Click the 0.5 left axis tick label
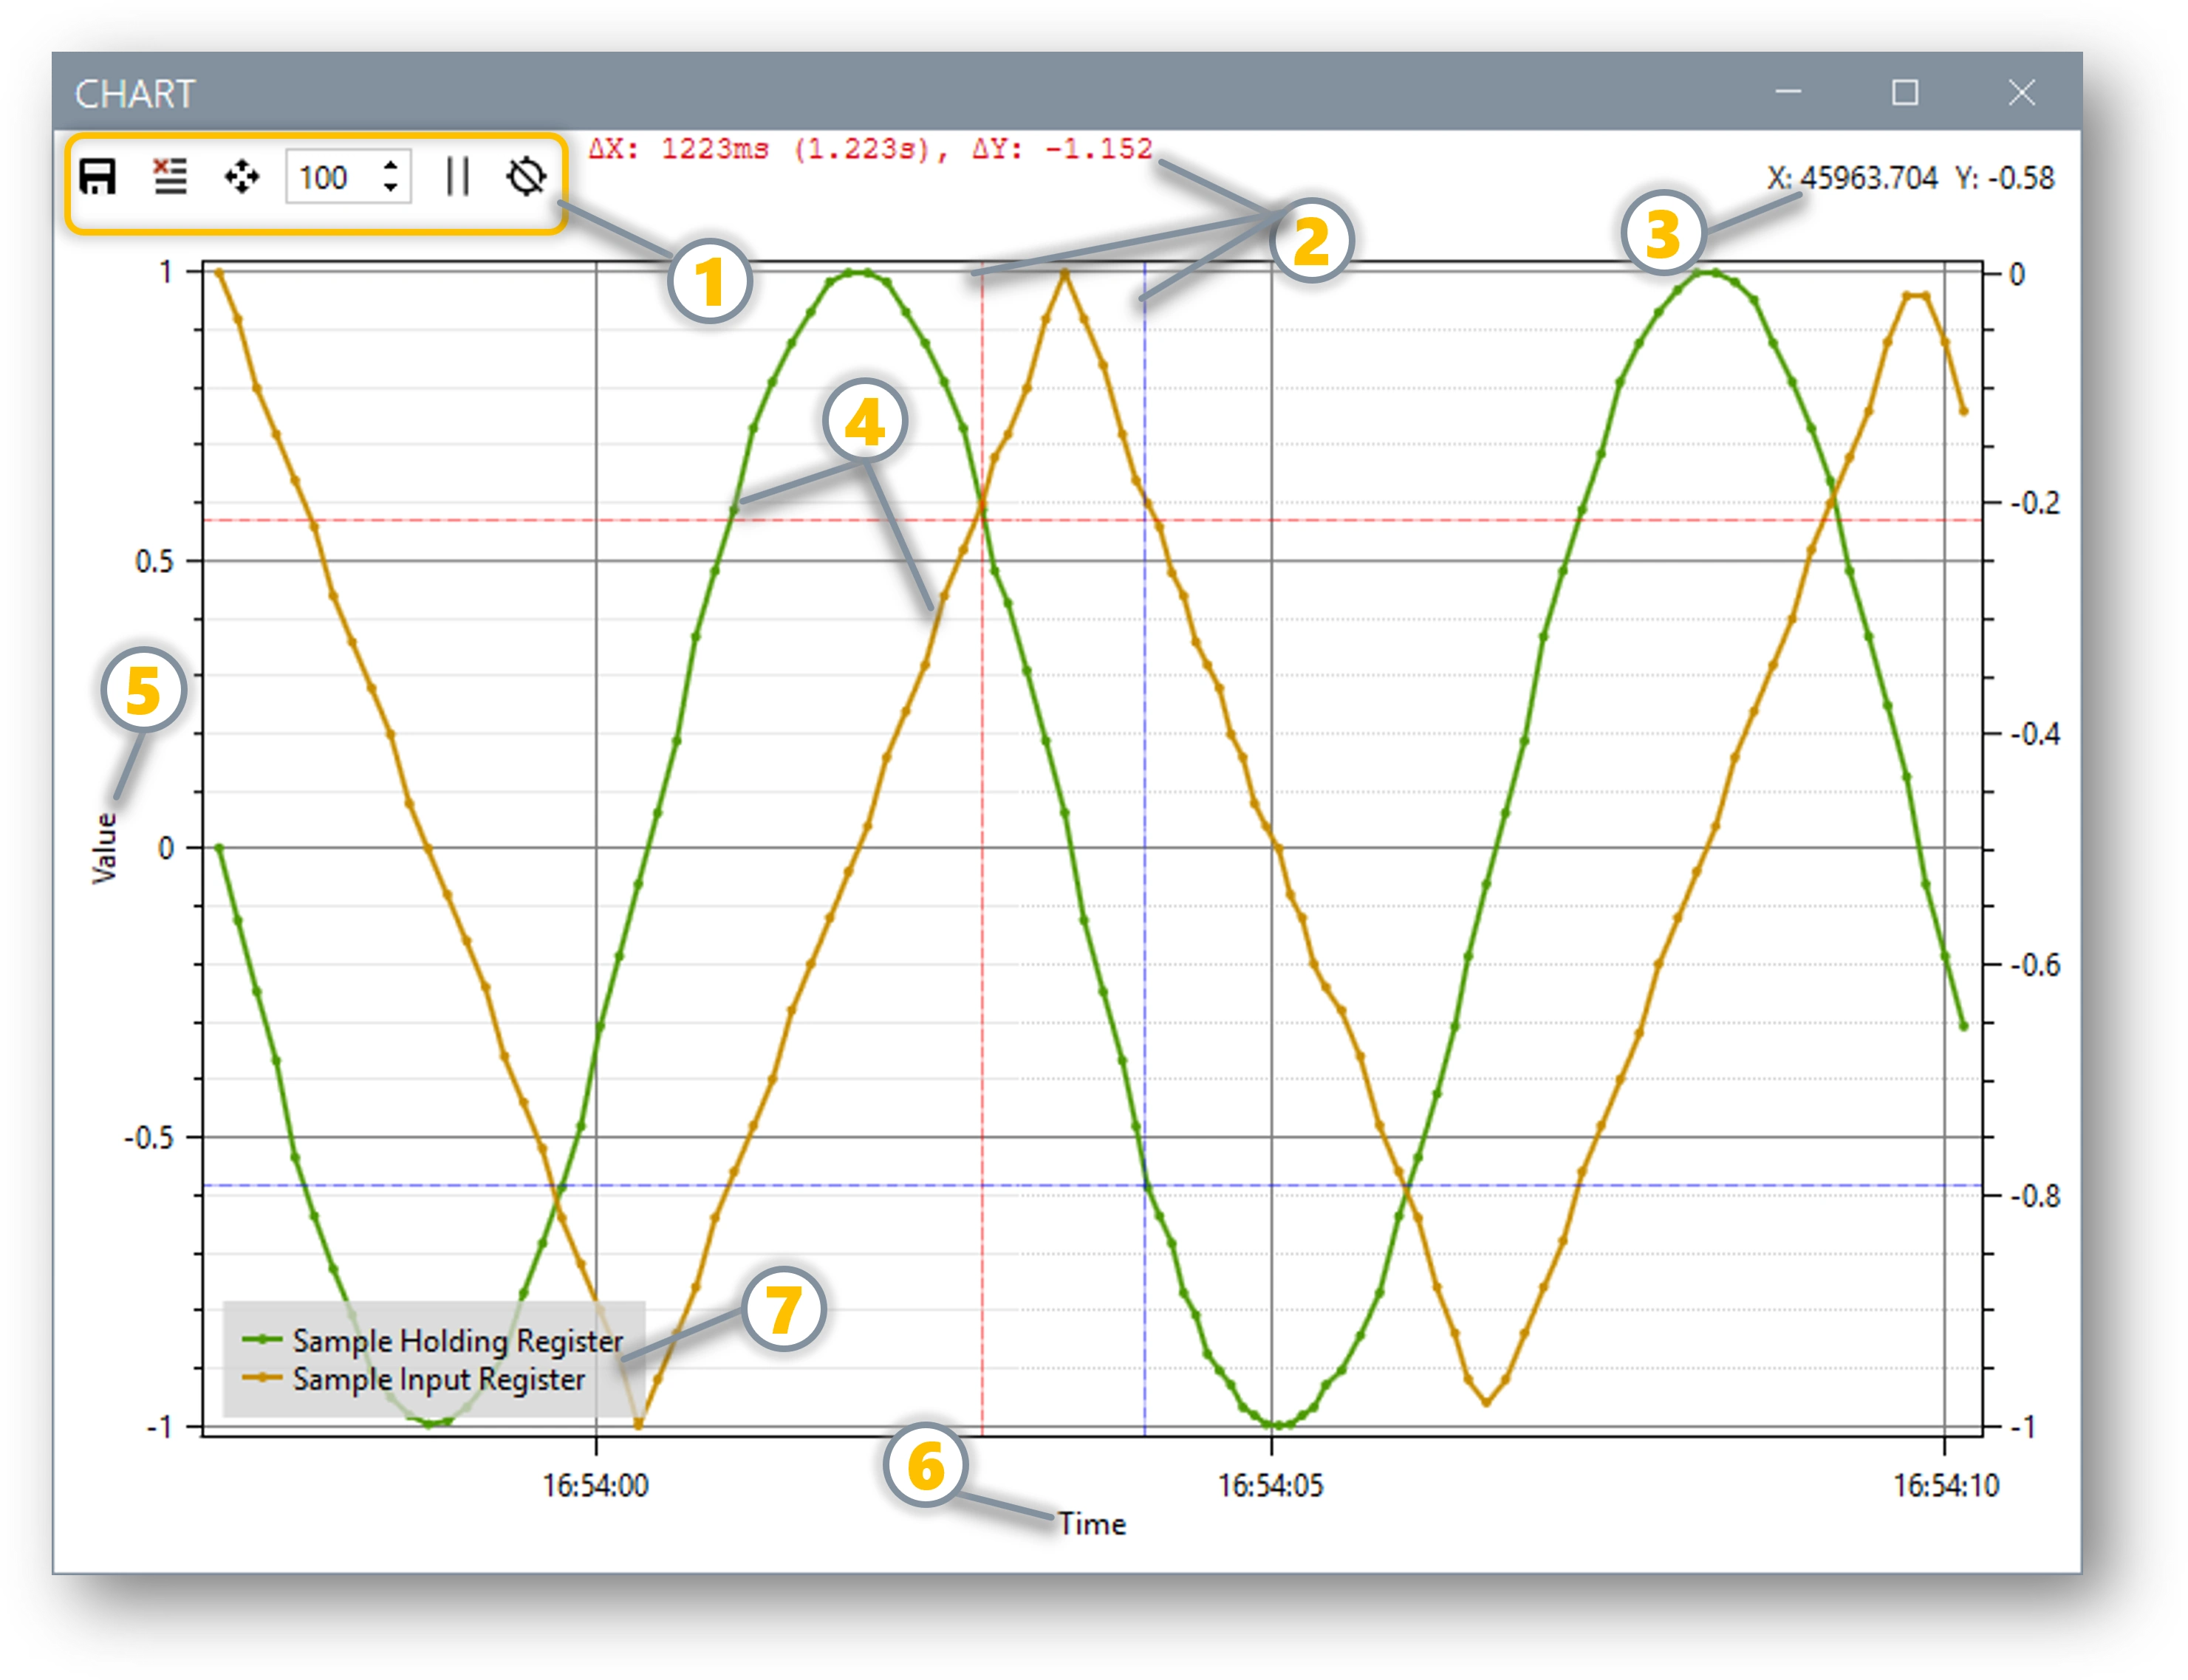Image resolution: width=2188 pixels, height=1680 pixels. 154,561
